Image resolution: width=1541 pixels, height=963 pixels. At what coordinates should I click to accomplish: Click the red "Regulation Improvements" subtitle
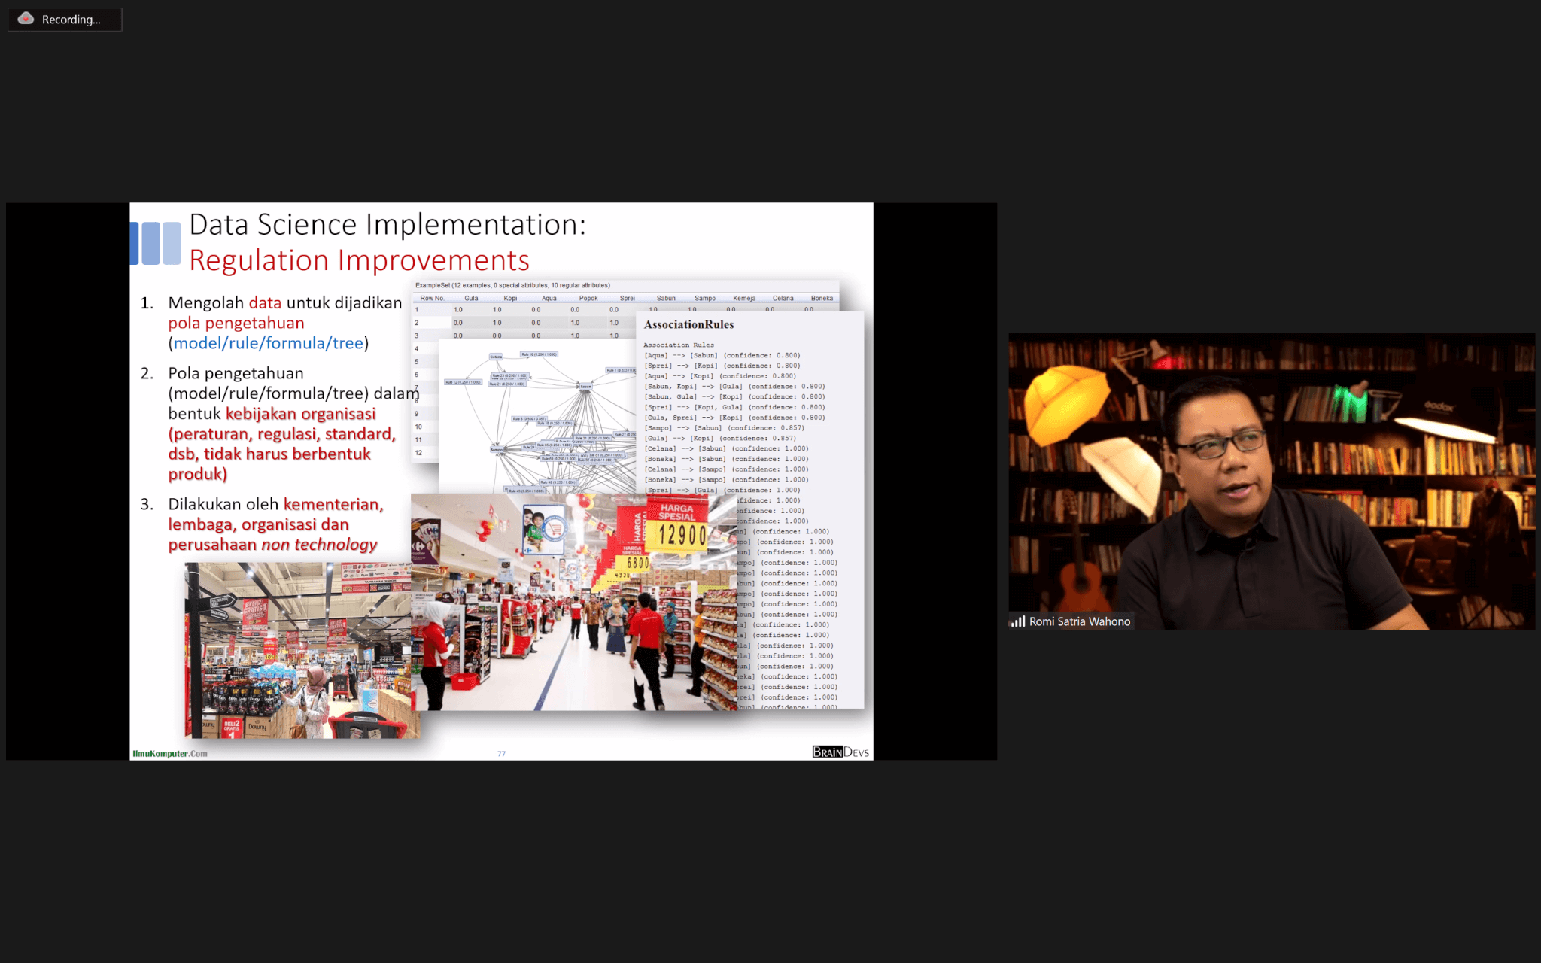359,260
